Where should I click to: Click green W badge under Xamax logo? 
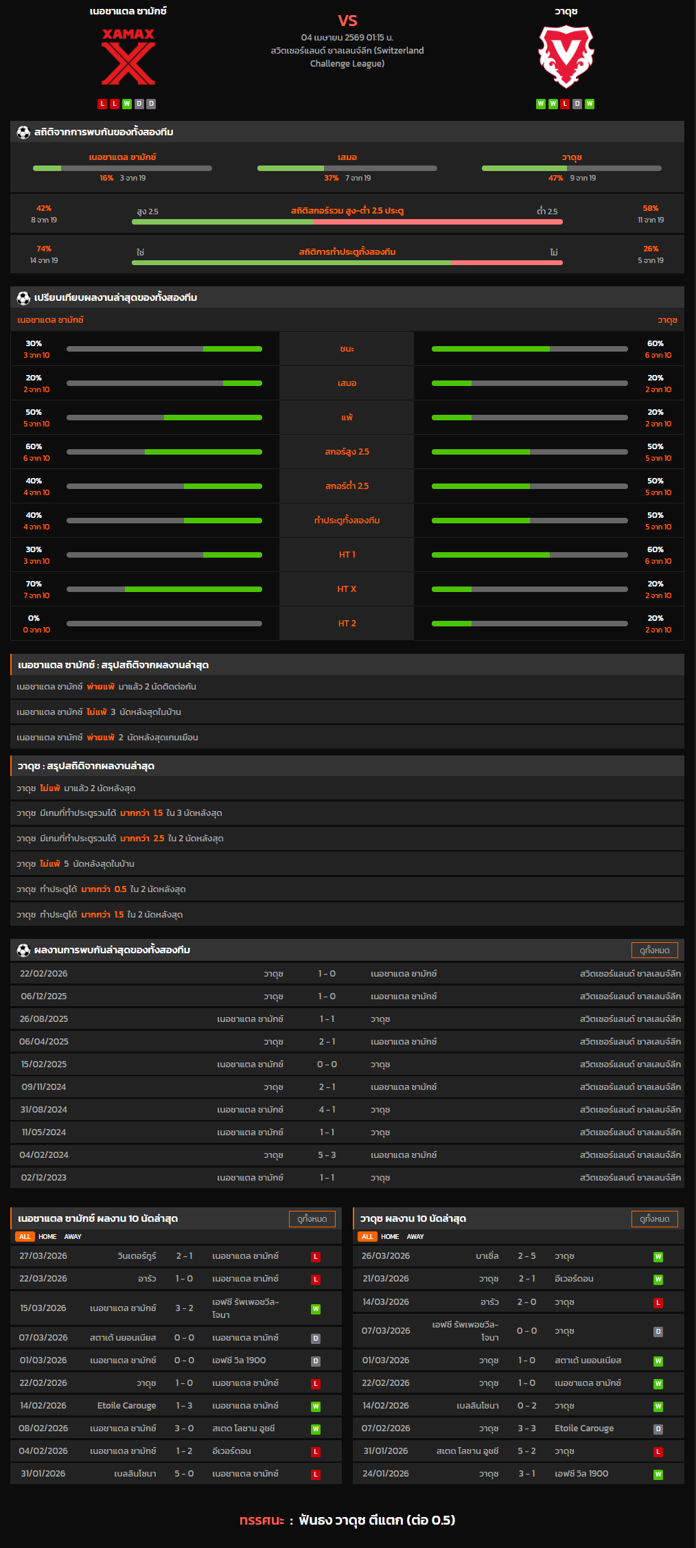pos(127,104)
